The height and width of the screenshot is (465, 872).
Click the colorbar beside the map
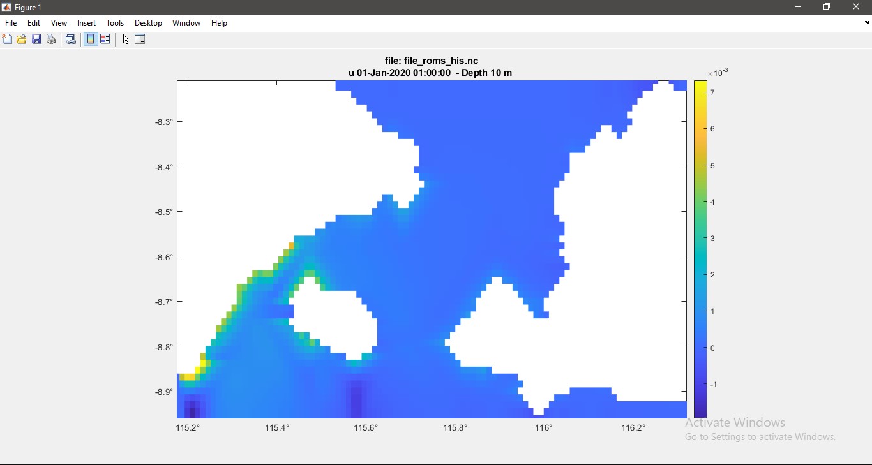pyautogui.click(x=700, y=249)
